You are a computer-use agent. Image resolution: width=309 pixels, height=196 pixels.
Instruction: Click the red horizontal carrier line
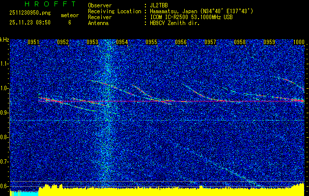tap(172, 101)
